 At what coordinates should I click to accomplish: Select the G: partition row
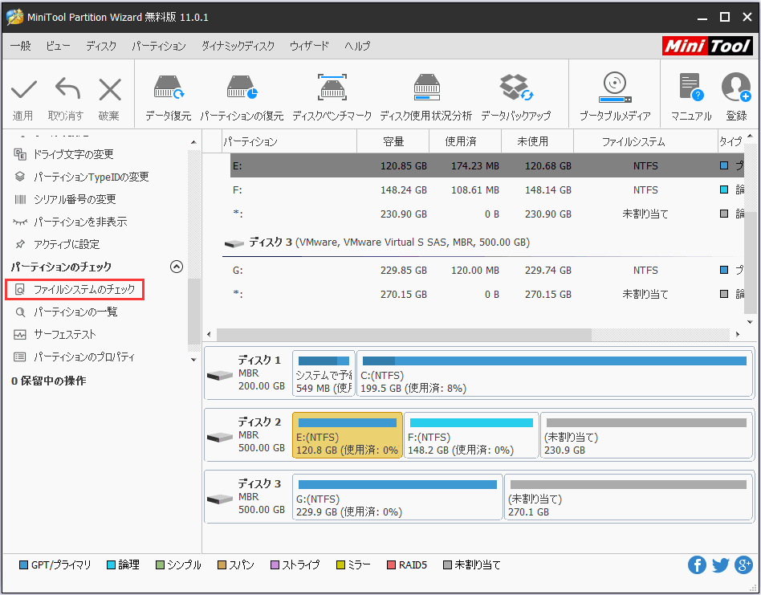point(486,271)
